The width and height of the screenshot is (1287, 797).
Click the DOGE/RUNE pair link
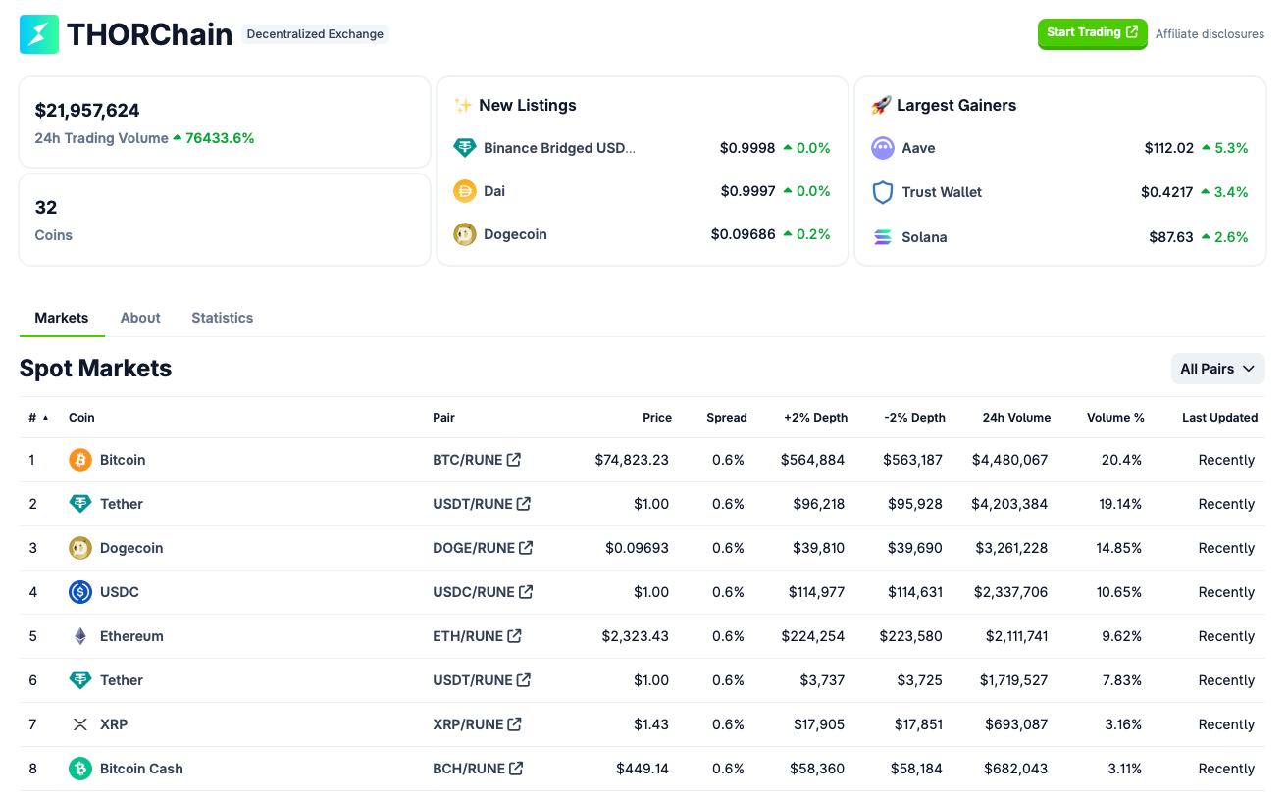(474, 548)
